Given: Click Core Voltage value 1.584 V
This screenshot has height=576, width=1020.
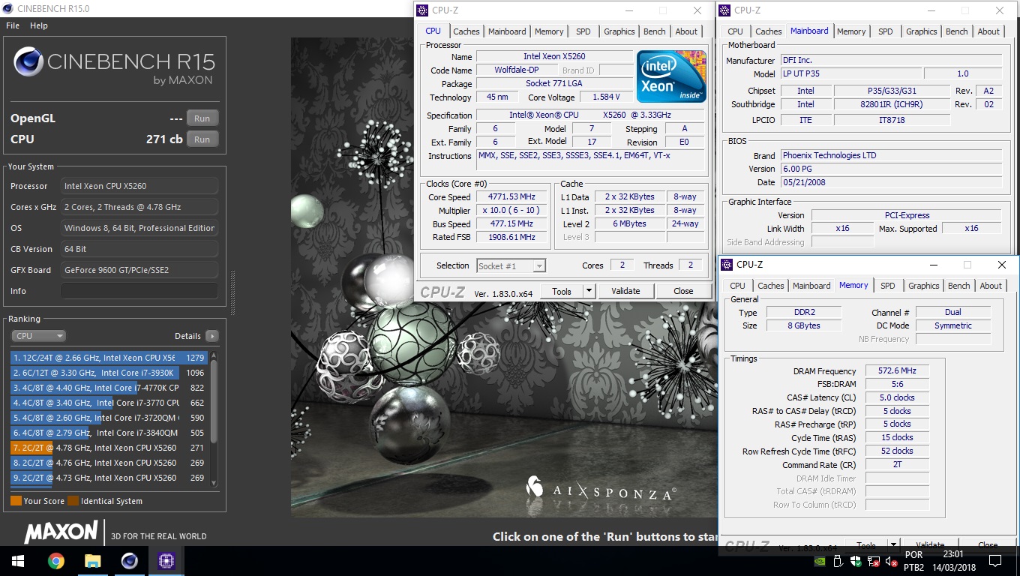Looking at the screenshot, I should point(606,97).
